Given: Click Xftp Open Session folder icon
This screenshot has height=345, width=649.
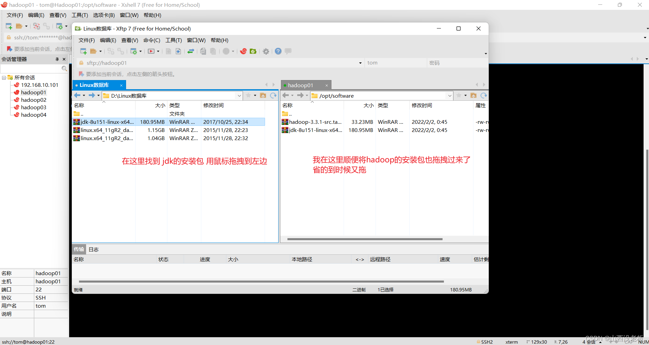Looking at the screenshot, I should (93, 51).
